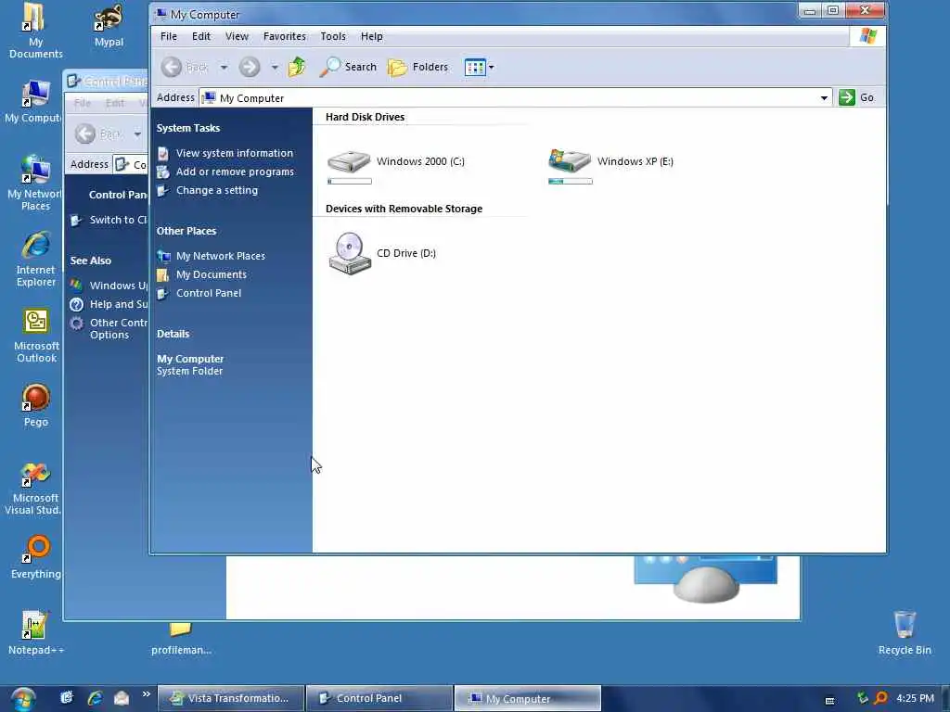Launch Notepad++ desktop icon

click(x=35, y=632)
